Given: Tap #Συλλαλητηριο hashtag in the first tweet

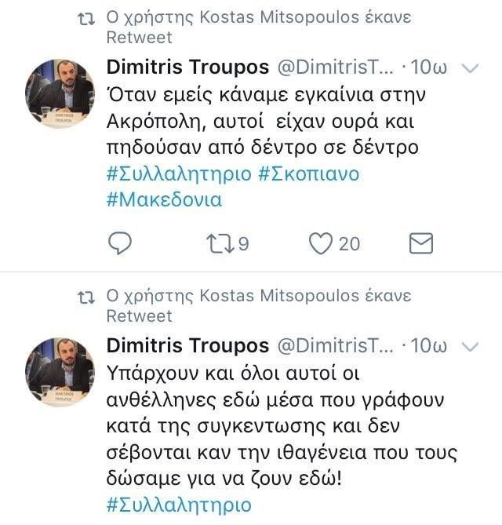Looking at the screenshot, I should pyautogui.click(x=178, y=173).
